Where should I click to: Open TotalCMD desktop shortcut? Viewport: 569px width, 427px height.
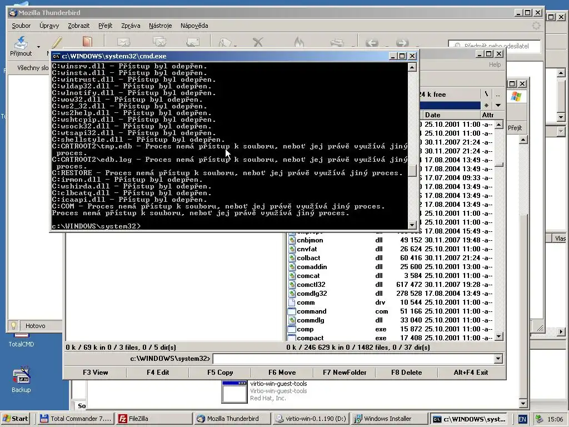pos(21,340)
